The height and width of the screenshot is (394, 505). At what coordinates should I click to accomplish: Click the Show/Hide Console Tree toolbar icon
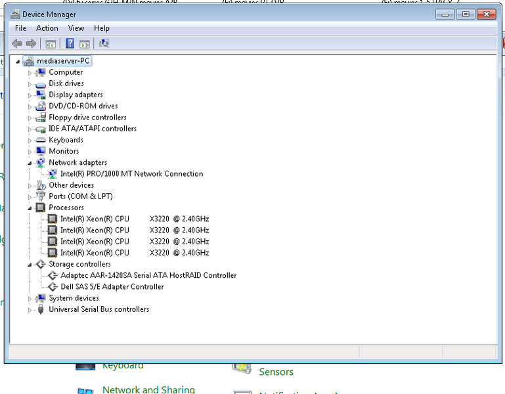click(x=51, y=44)
